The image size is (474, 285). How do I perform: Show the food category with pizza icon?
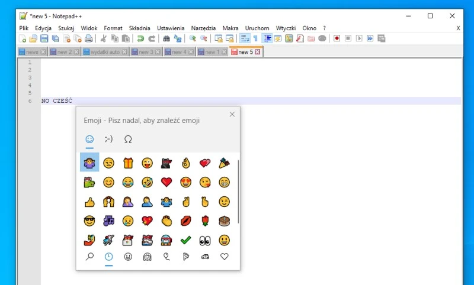[x=186, y=257]
